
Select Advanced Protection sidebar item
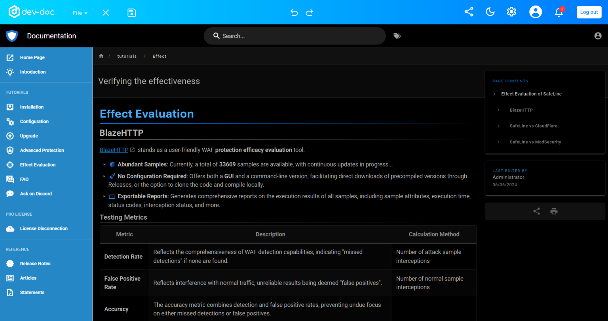(42, 150)
